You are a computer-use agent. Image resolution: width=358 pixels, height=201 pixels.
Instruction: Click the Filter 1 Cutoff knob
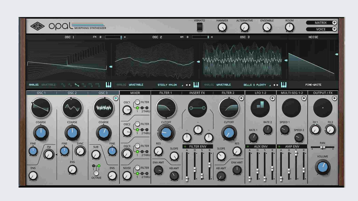166,132
